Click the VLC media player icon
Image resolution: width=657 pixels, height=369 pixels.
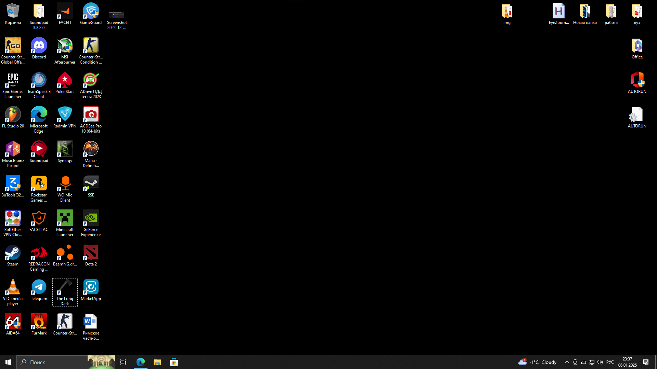point(13,288)
